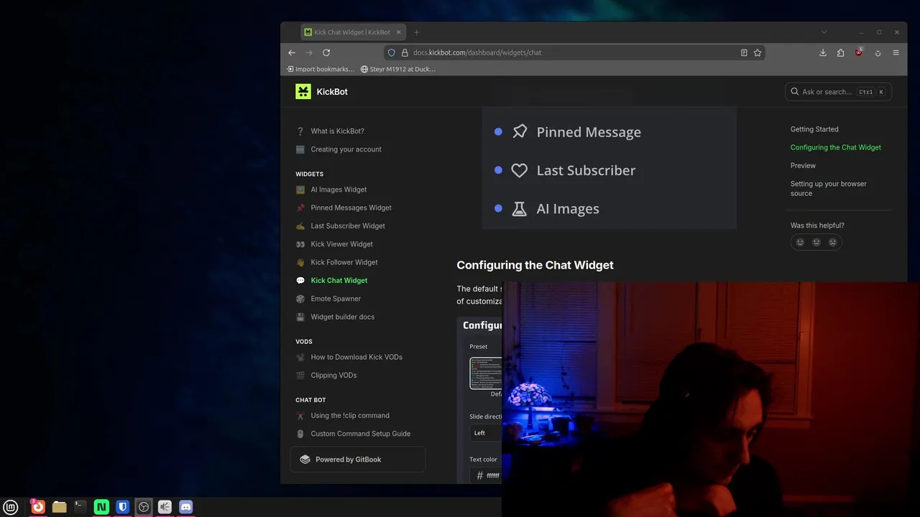Image resolution: width=920 pixels, height=517 pixels.
Task: Reload the page with the refresh icon
Action: 326,52
